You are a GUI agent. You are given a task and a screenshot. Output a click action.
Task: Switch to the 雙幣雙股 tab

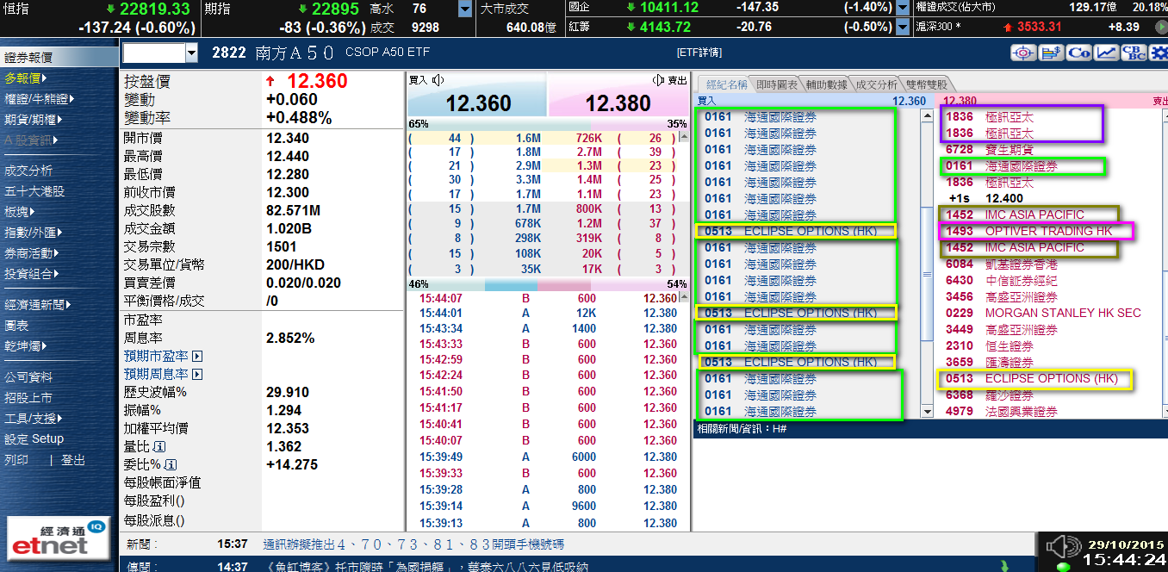927,84
